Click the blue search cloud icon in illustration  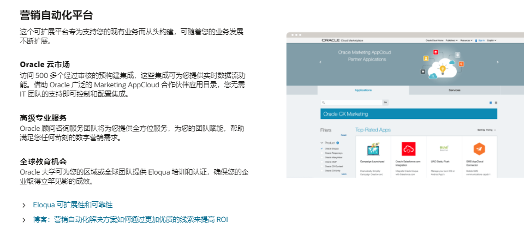[433, 76]
